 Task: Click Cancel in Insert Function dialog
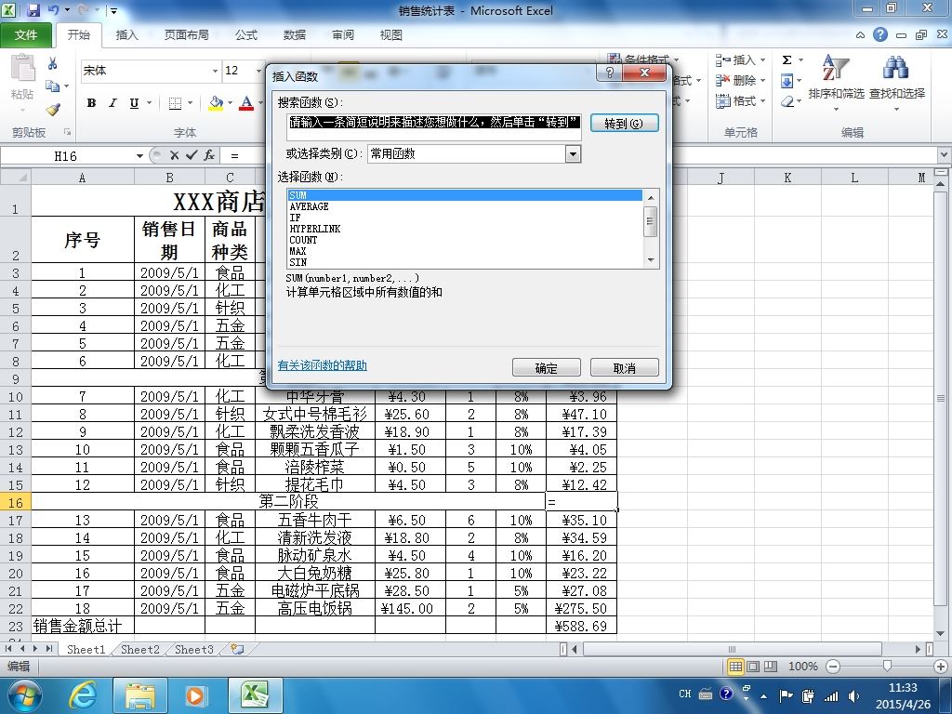(624, 368)
